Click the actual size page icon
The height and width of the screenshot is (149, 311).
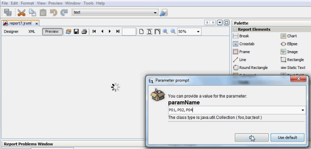click(141, 32)
